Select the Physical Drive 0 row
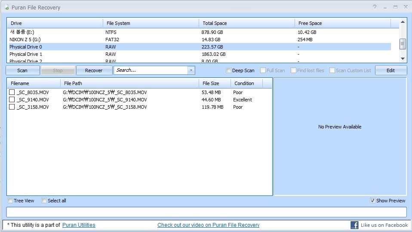This screenshot has width=412, height=232. pyautogui.click(x=200, y=47)
